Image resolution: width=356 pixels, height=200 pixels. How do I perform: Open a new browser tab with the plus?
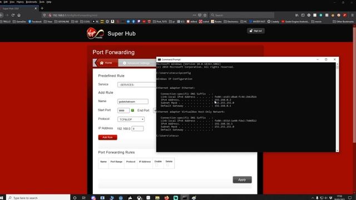42,8
